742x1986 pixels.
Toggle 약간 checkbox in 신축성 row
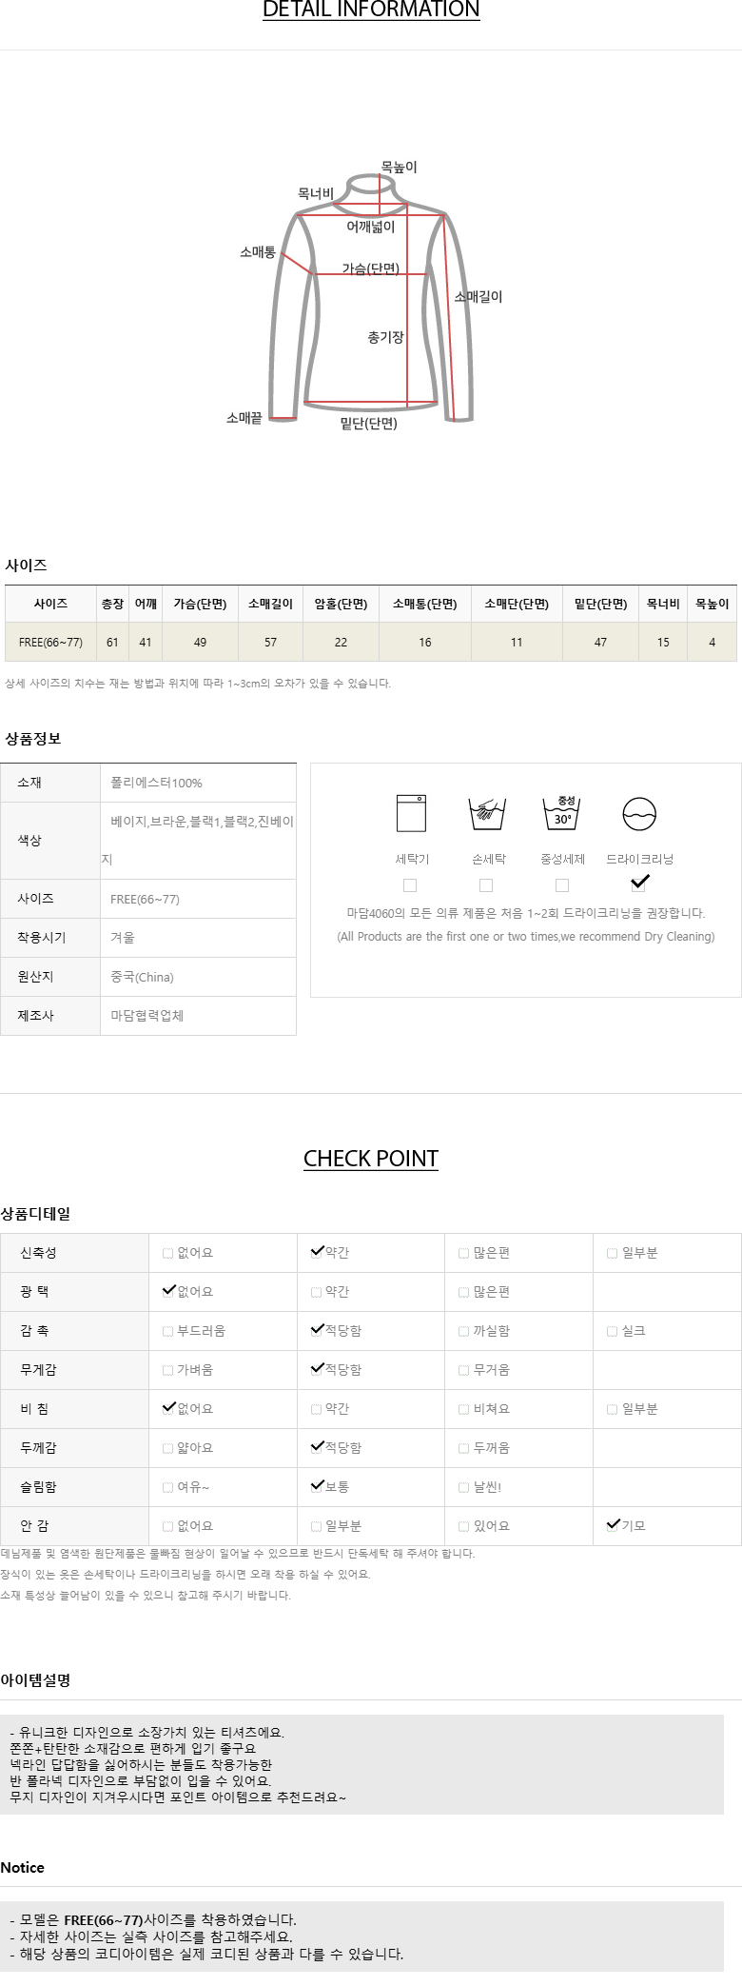(318, 1252)
